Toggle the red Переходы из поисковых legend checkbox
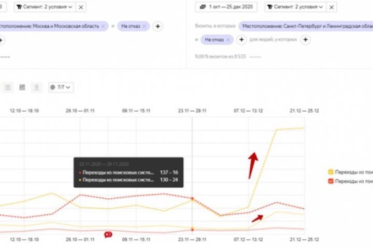Screen dimensions: 373x248 [x=331, y=181]
